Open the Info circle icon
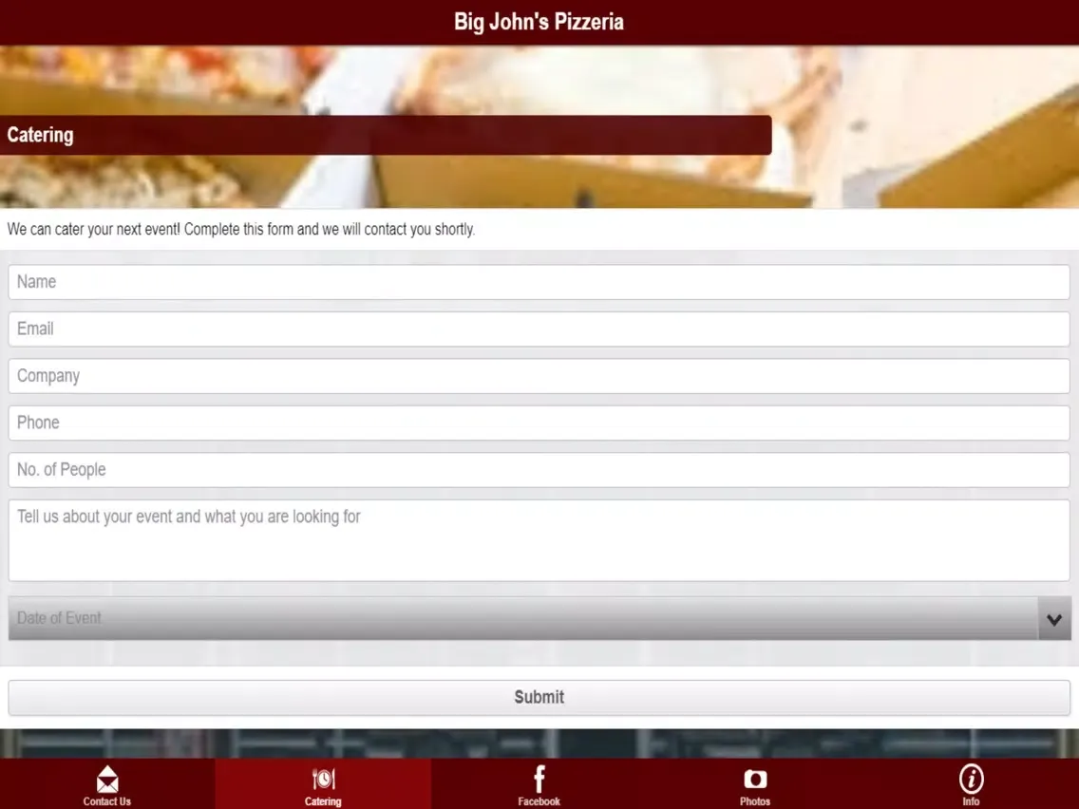1079x809 pixels. pyautogui.click(x=971, y=780)
